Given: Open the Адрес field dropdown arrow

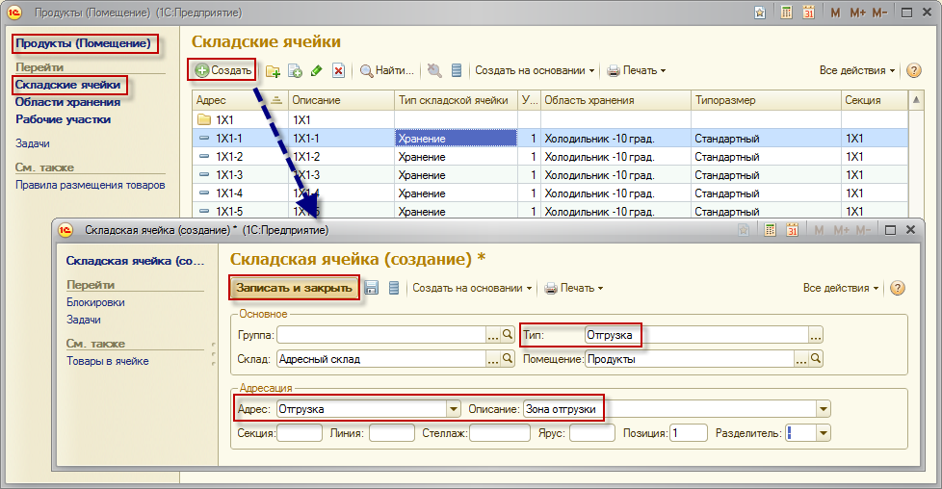Looking at the screenshot, I should 453,409.
